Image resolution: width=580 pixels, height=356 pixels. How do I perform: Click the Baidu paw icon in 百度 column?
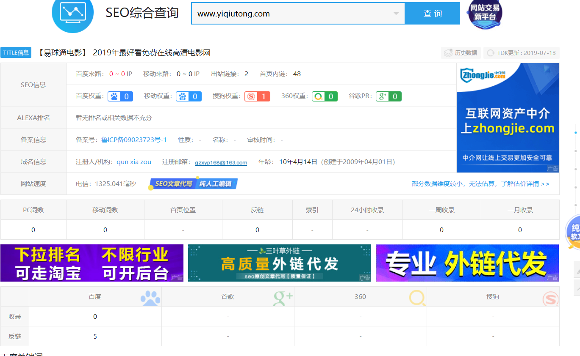click(x=151, y=298)
